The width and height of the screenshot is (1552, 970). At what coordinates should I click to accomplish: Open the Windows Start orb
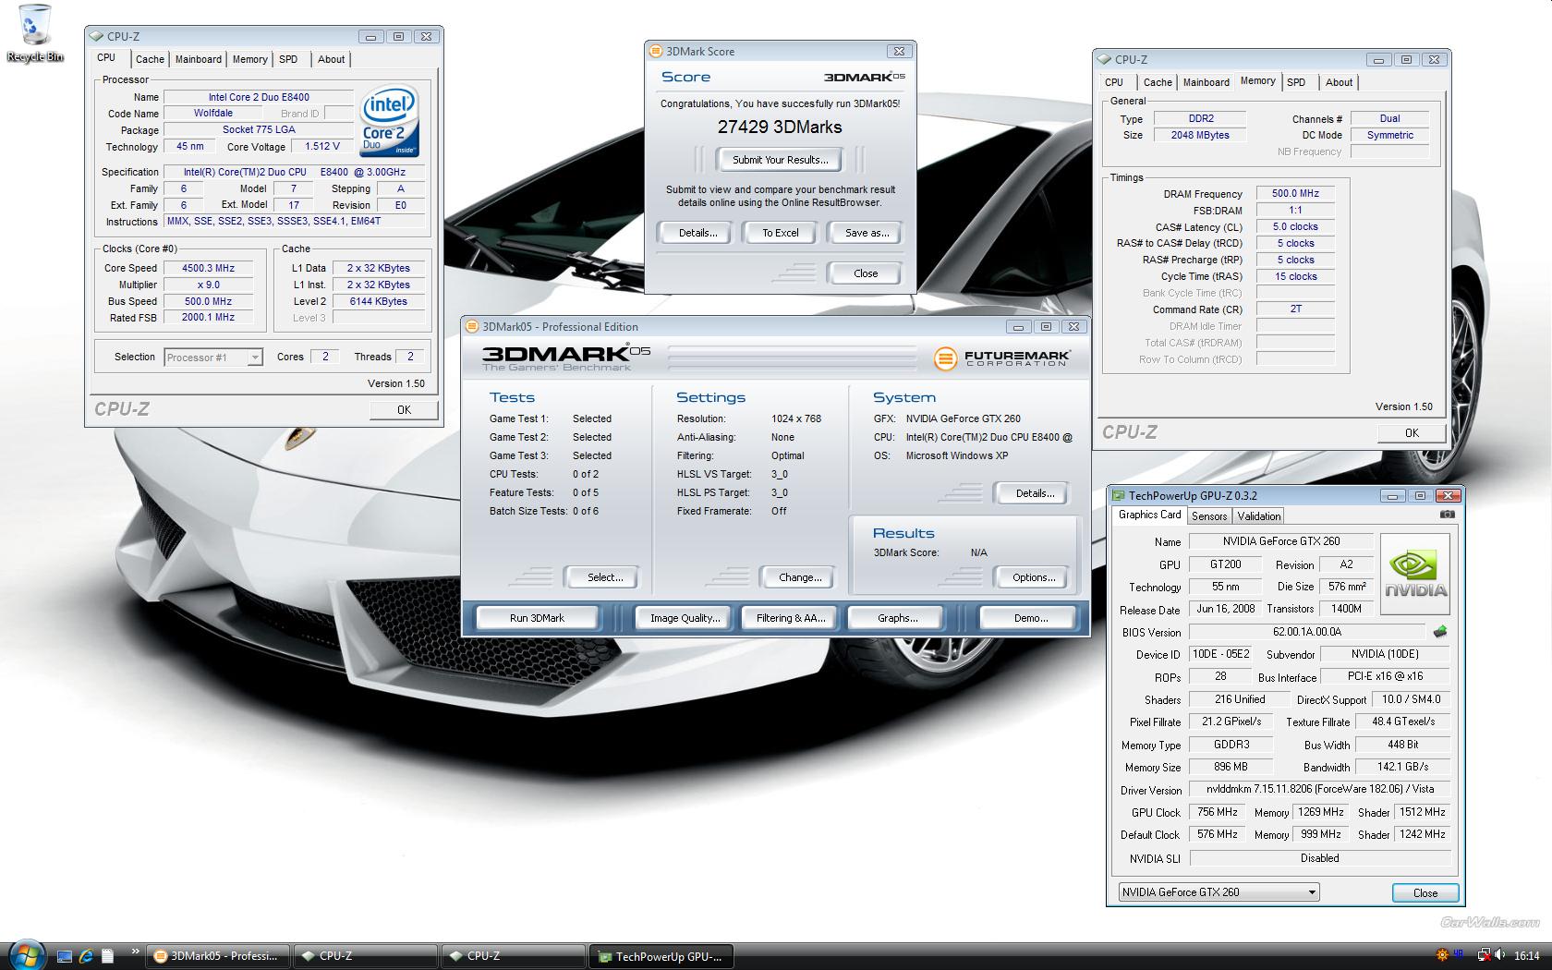pyautogui.click(x=26, y=954)
